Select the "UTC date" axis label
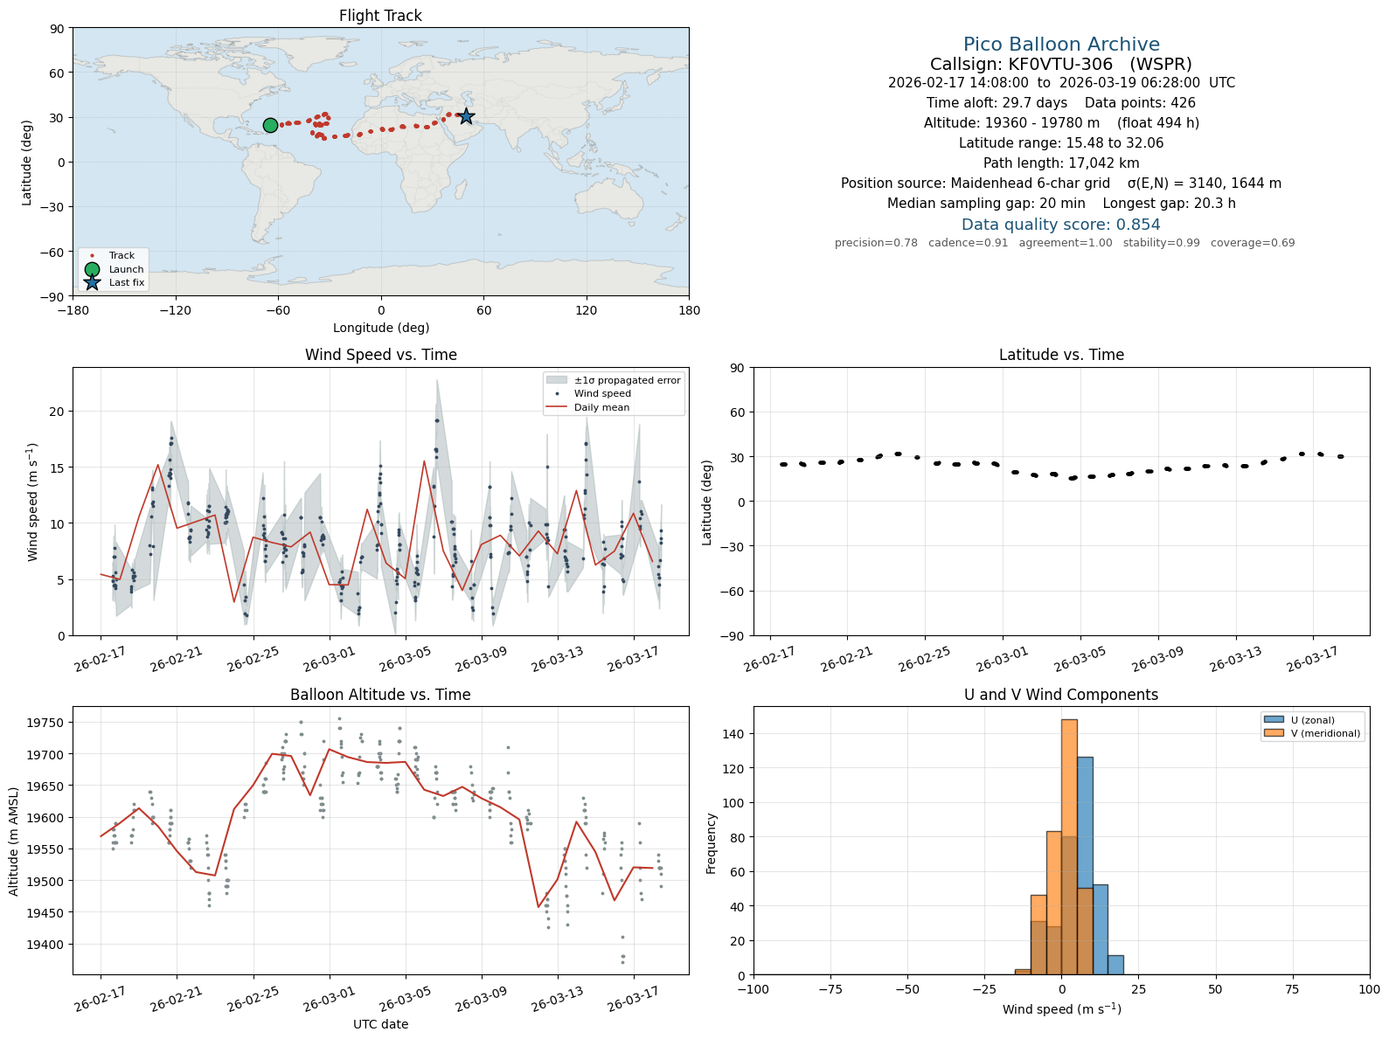This screenshot has width=1389, height=1039. [380, 1024]
